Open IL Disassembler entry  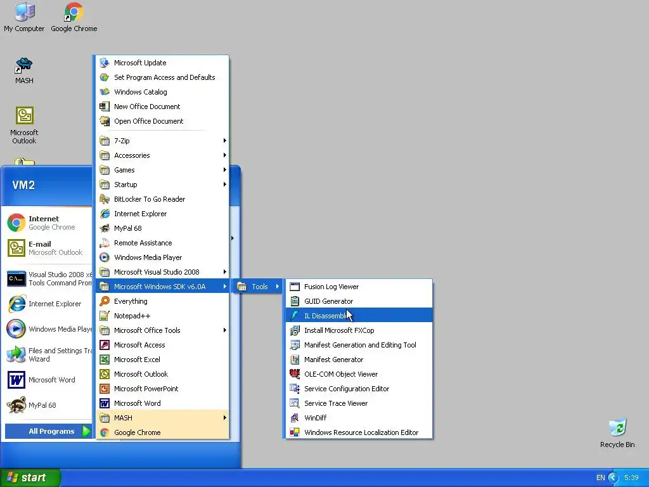359,316
